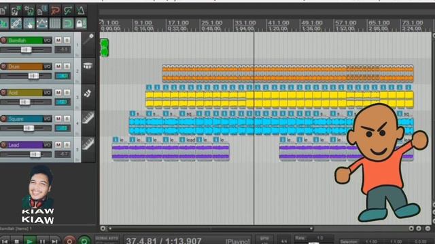Click the New Project toolbar icon
Image resolution: width=435 pixels, height=244 pixels.
point(3,11)
